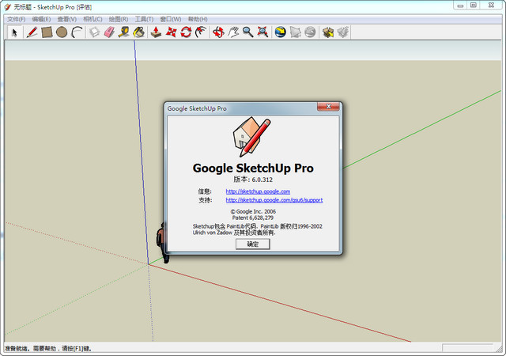Click the Google Earth Get Current View icon
Viewport: 506px width, 356px height.
coord(281,32)
